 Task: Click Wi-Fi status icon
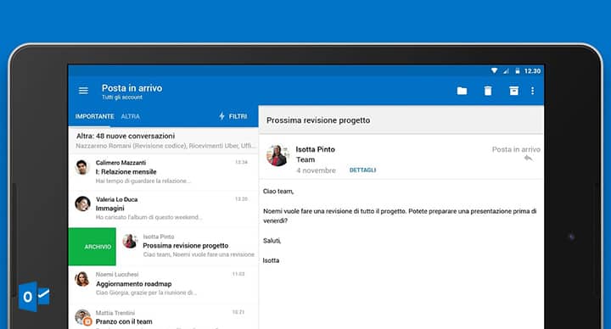point(494,71)
